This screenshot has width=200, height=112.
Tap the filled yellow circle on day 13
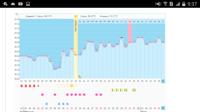click(71, 86)
